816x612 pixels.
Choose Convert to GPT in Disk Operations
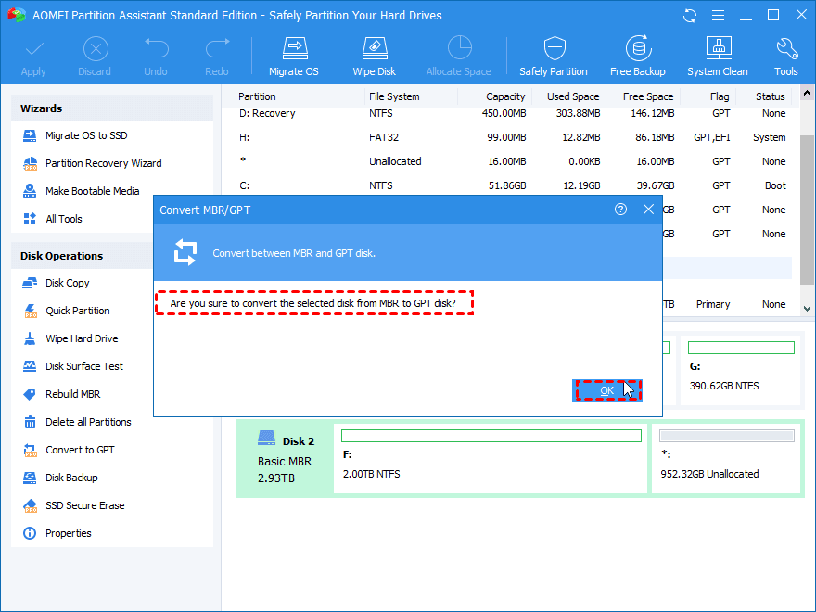click(x=80, y=450)
